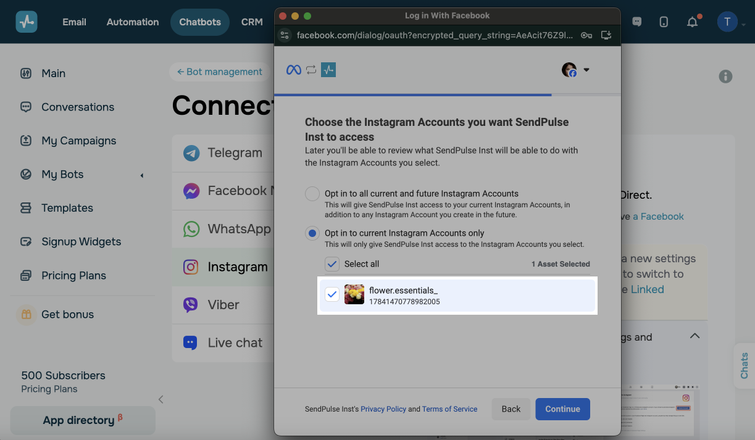
Task: Click Get bonus gift icon
Action: pyautogui.click(x=26, y=314)
